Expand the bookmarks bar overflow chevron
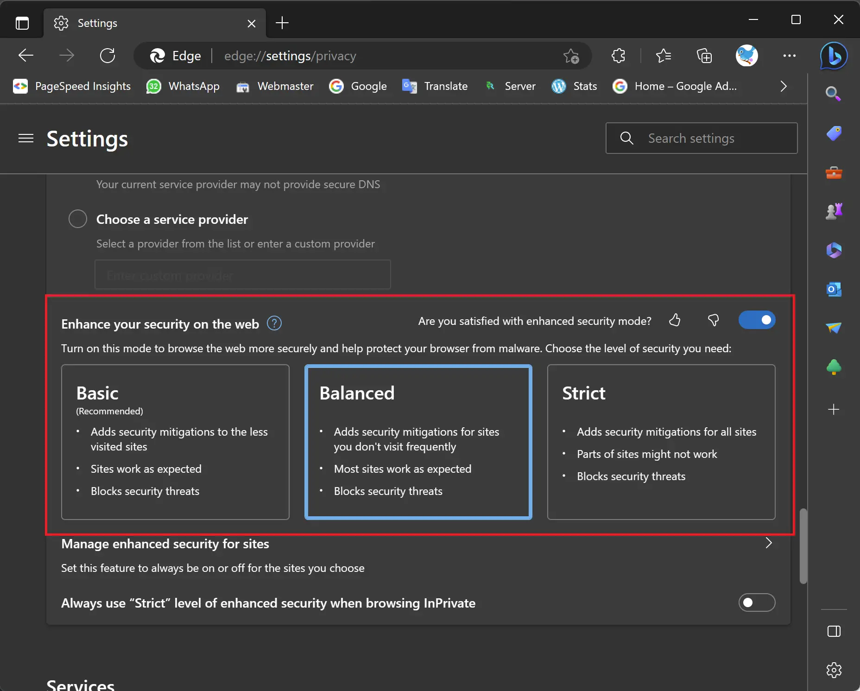Image resolution: width=860 pixels, height=691 pixels. pyautogui.click(x=784, y=86)
